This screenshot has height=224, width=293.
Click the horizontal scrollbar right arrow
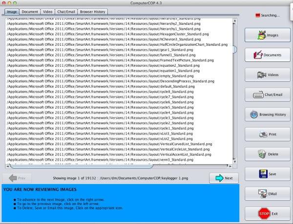(x=230, y=166)
